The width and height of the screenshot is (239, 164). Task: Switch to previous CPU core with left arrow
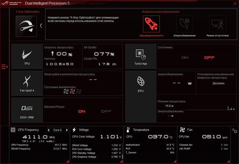pyautogui.click(x=48, y=130)
